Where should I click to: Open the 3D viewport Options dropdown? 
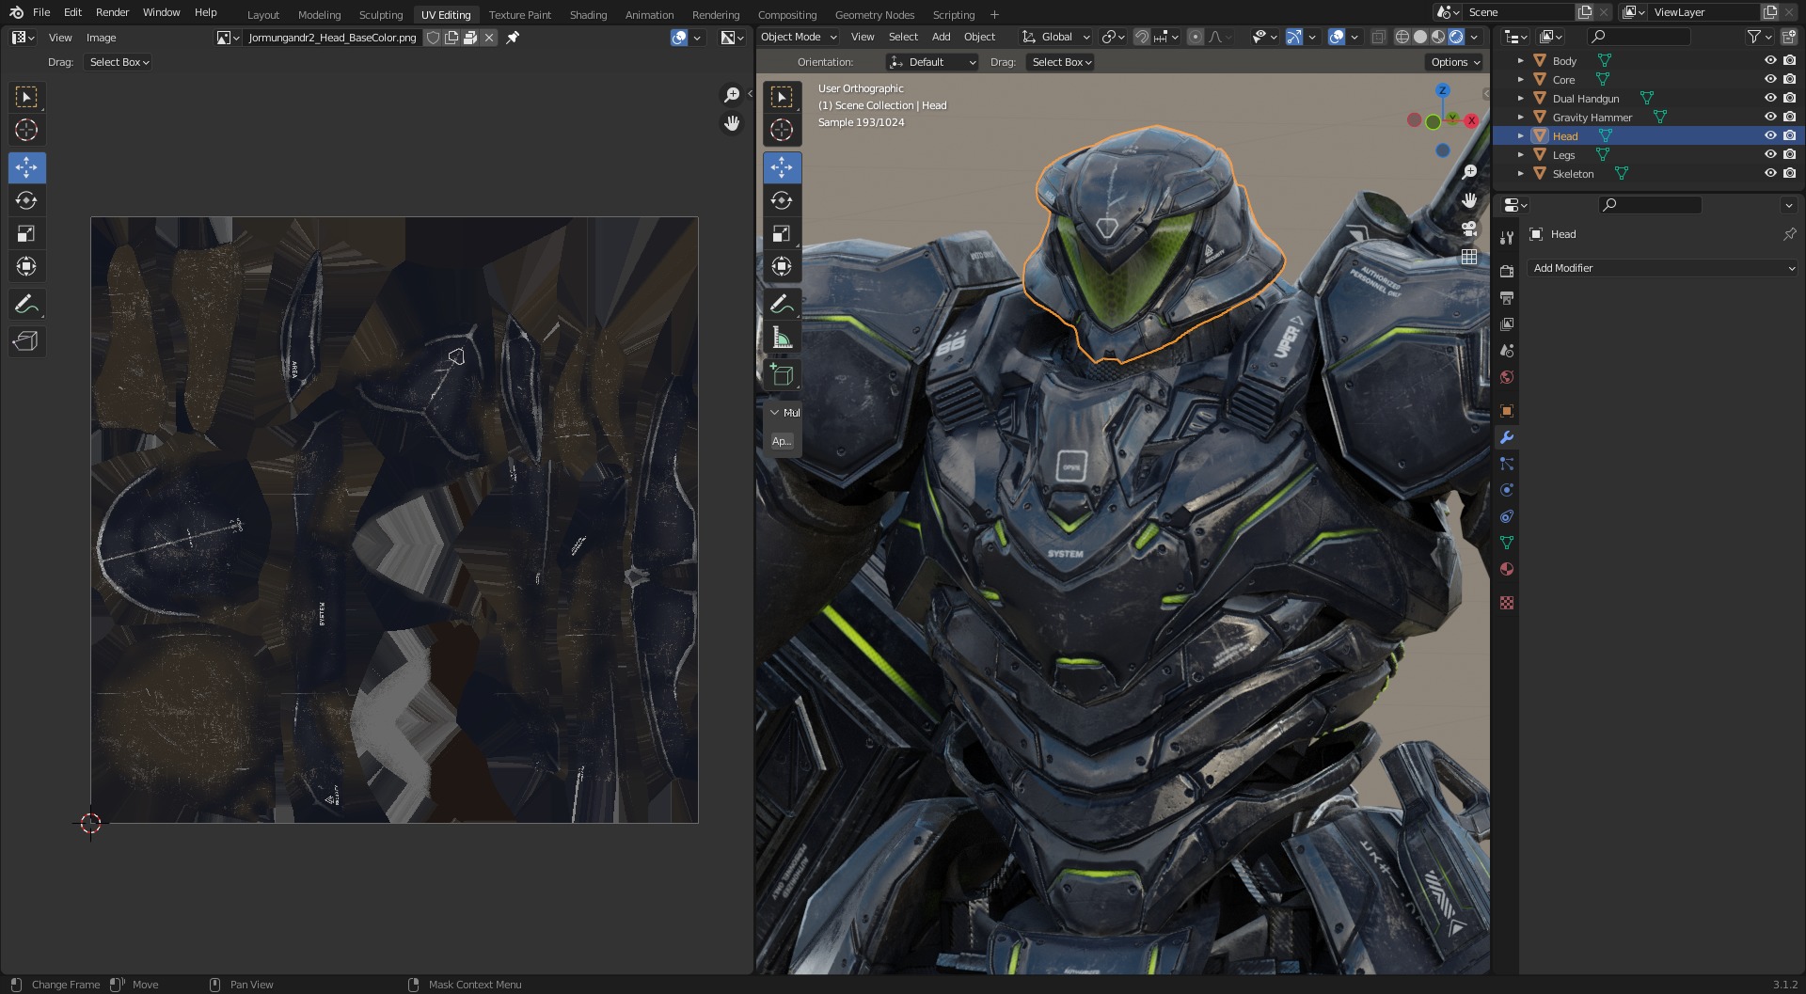pyautogui.click(x=1455, y=62)
